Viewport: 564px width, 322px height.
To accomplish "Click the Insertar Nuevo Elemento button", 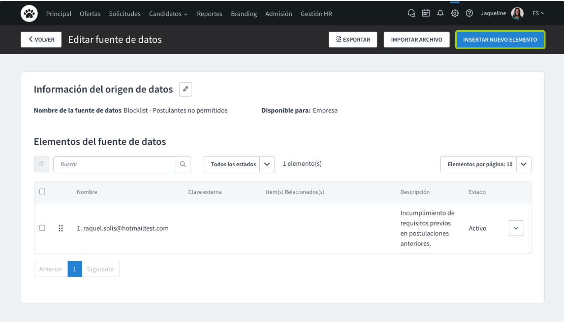I will (500, 39).
